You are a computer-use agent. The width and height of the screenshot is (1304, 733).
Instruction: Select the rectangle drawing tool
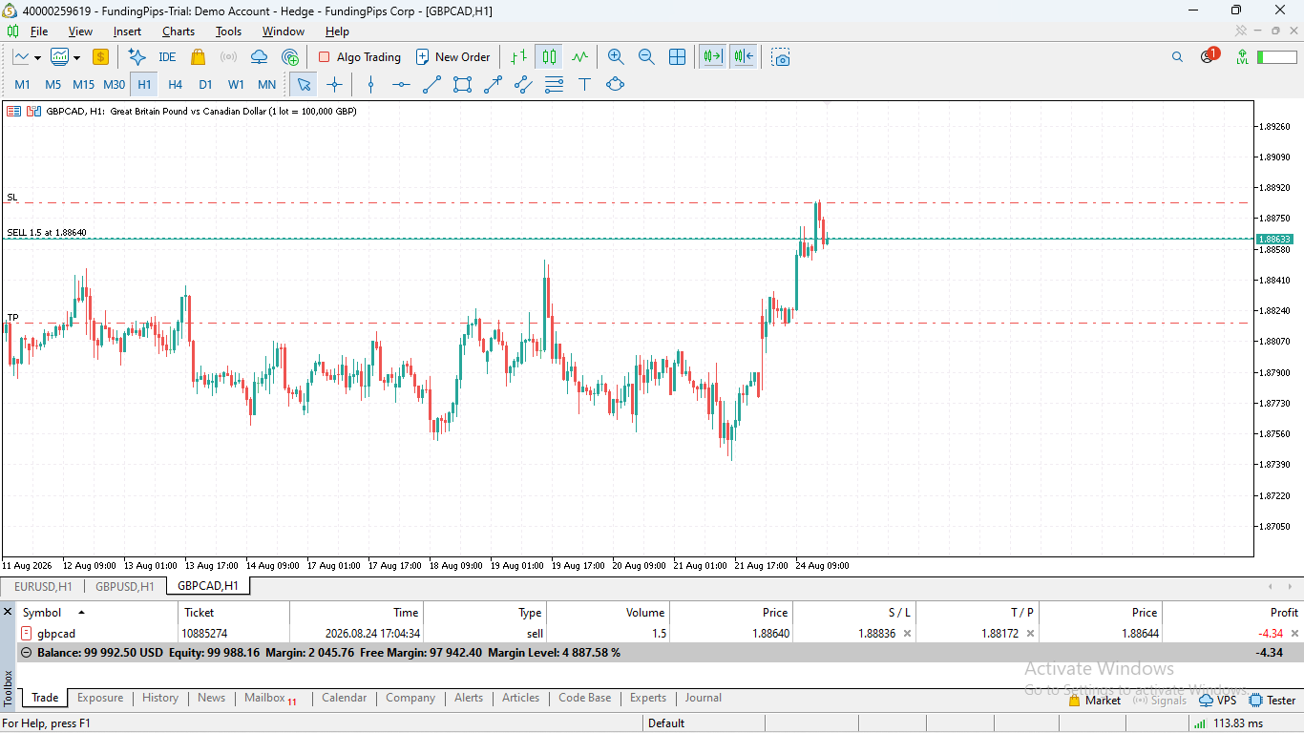(x=462, y=84)
